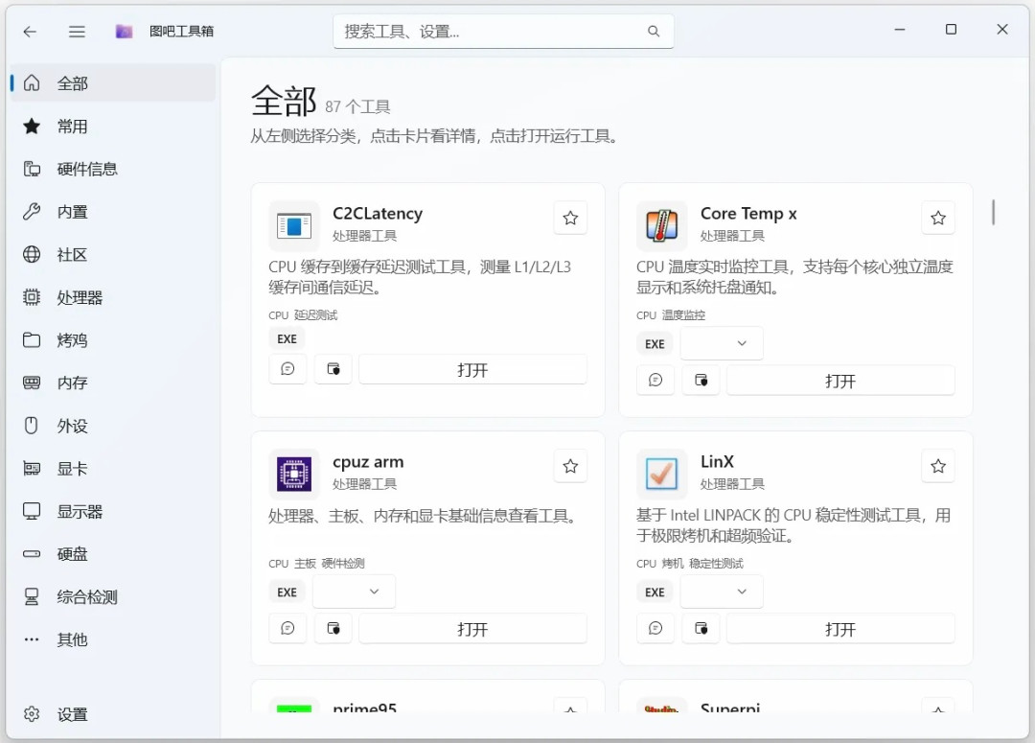This screenshot has width=1035, height=743.
Task: Favorite LinX with its star
Action: (x=938, y=466)
